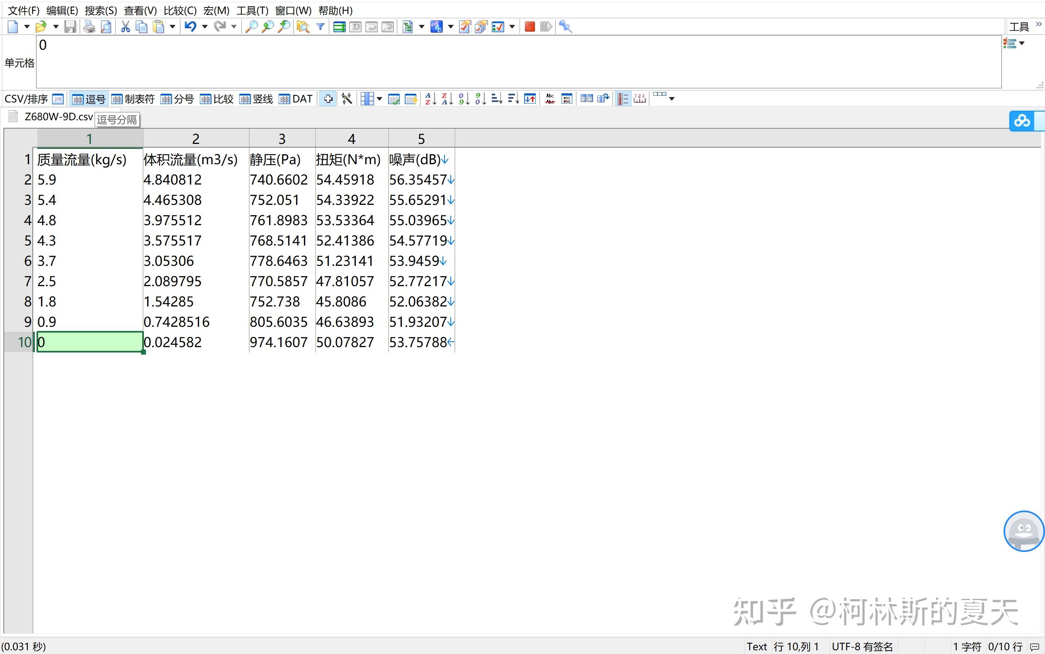Click the red Stop macro icon
The width and height of the screenshot is (1045, 654).
point(530,27)
